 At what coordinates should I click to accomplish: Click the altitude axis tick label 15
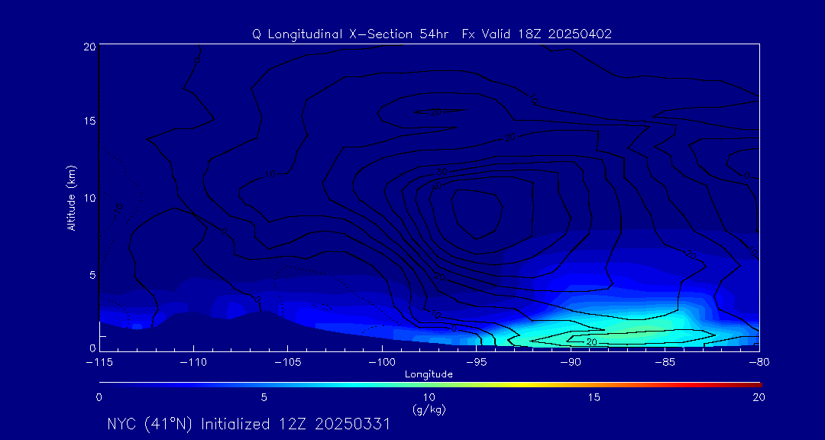(x=89, y=121)
